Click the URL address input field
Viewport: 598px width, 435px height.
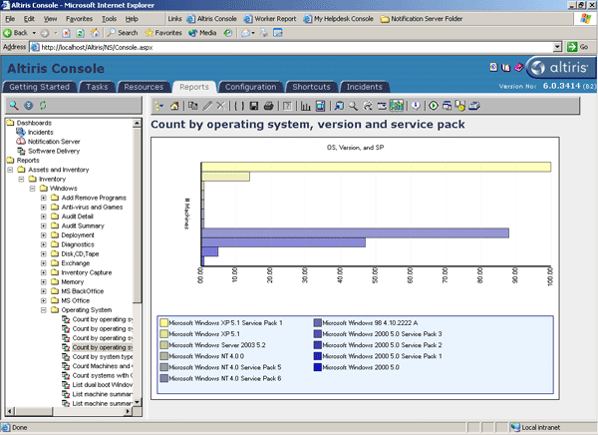(x=292, y=47)
